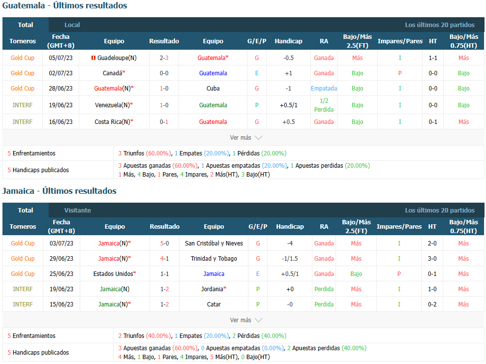The width and height of the screenshot is (486, 364).
Task: Select the Total tab in Guatemala table
Action: click(x=26, y=25)
